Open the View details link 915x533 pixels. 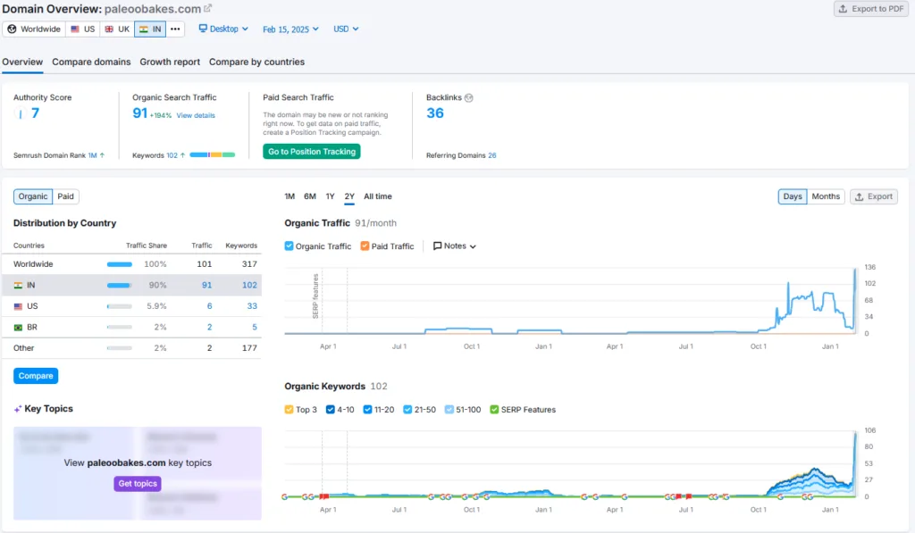click(196, 115)
